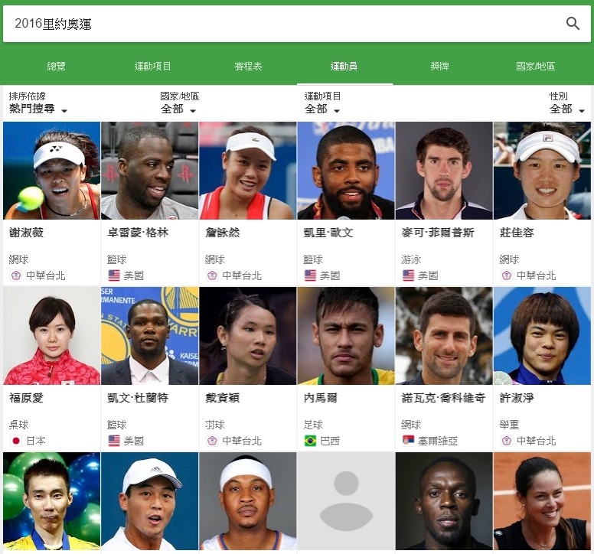The image size is (594, 554).
Task: Click the Serbia flag under 諾瓦克·喬科維奇
Action: point(409,441)
